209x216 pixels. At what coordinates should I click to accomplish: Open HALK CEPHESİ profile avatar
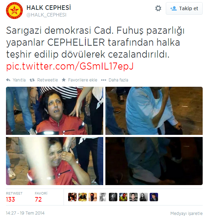(14, 11)
